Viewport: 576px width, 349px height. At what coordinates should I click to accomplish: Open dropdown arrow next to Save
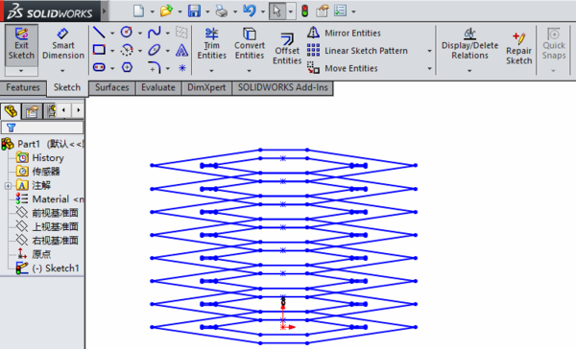click(x=207, y=12)
